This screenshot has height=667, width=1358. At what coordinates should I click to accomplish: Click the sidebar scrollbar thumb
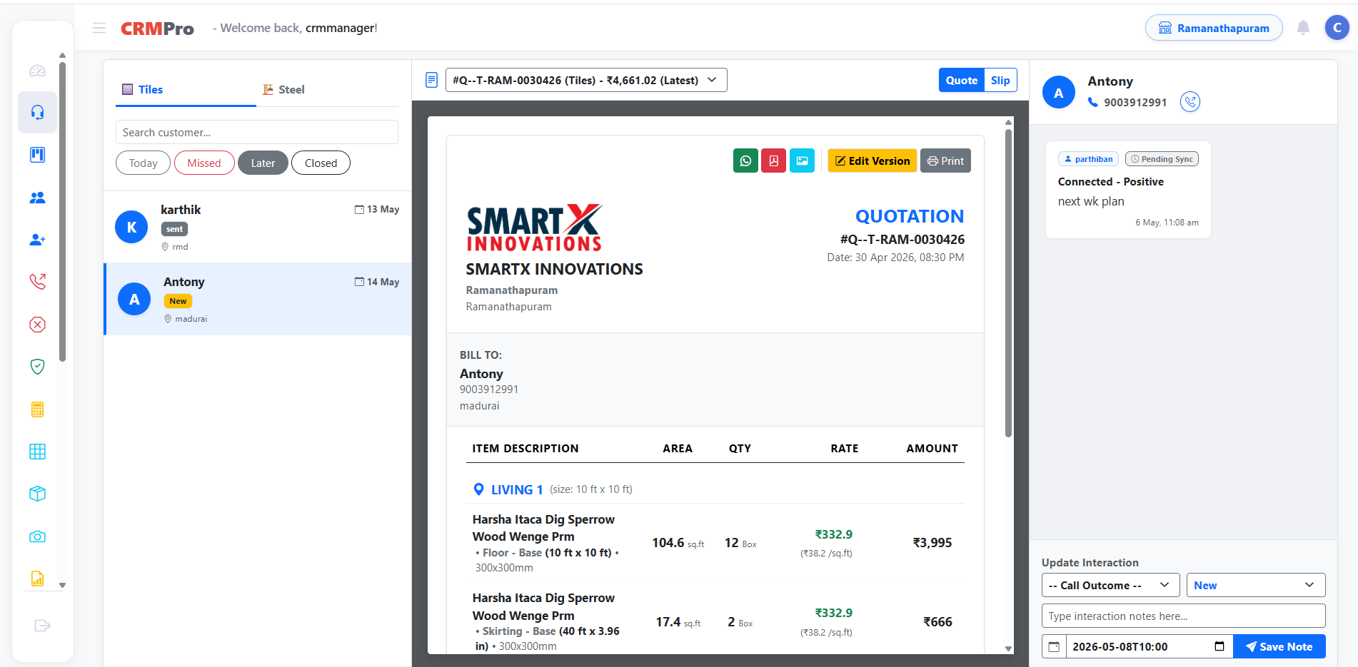coord(62,212)
